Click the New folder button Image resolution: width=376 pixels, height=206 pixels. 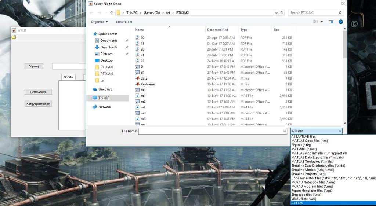pyautogui.click(x=124, y=22)
